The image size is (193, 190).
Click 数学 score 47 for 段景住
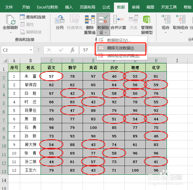coord(72,111)
